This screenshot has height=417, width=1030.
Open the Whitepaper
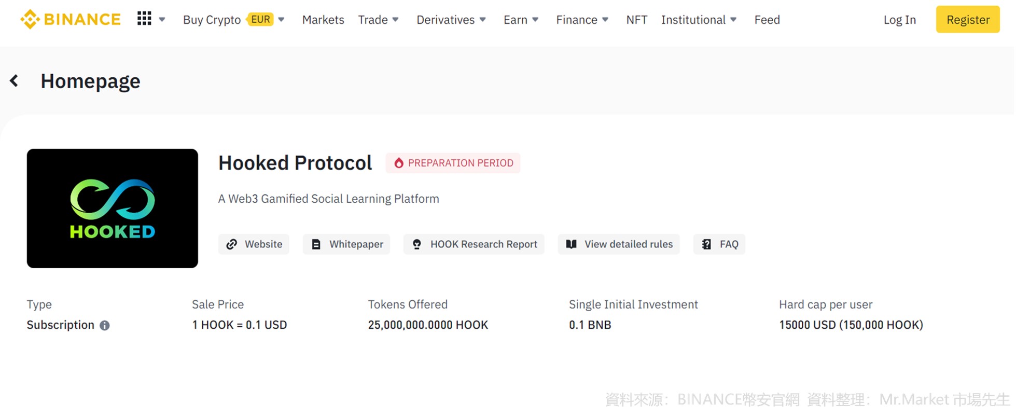tap(346, 244)
